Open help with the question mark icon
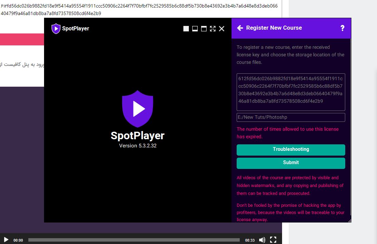 click(343, 28)
